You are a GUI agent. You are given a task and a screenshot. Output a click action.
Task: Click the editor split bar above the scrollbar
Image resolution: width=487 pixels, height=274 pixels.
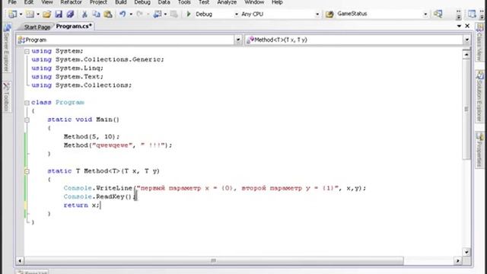[x=466, y=49]
